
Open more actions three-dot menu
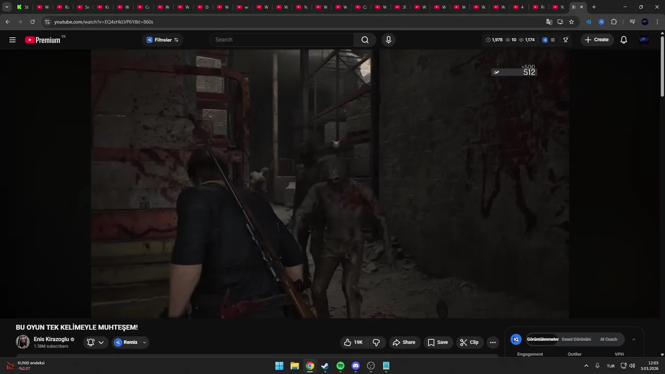493,342
